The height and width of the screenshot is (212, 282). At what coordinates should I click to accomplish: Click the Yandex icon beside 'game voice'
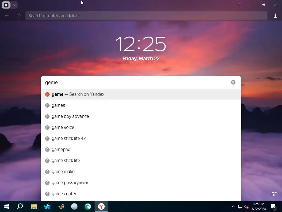47,128
